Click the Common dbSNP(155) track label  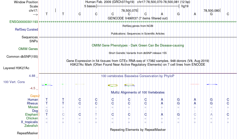click(x=22, y=56)
